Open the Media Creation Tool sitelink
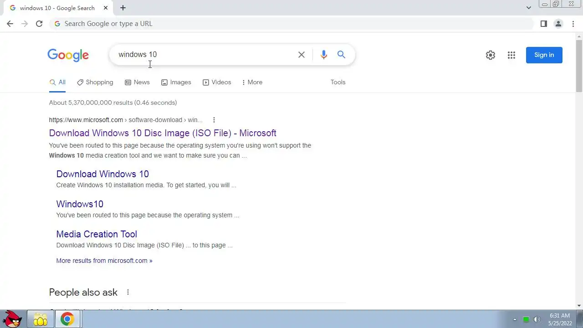 97,234
